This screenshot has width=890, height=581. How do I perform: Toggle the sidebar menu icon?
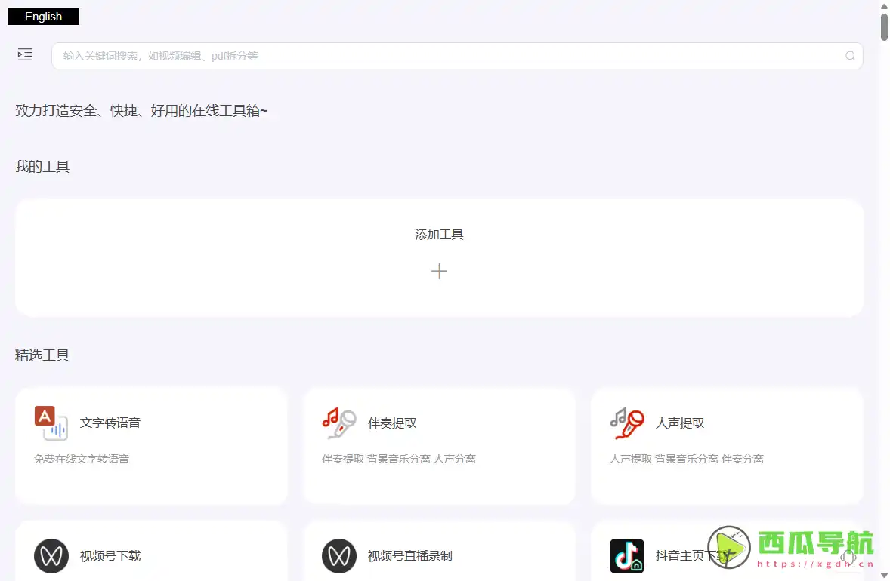tap(25, 55)
